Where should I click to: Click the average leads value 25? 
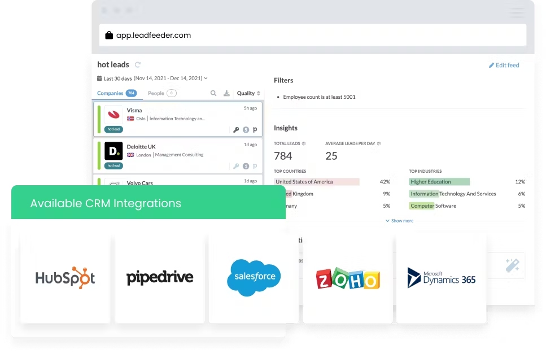(331, 156)
